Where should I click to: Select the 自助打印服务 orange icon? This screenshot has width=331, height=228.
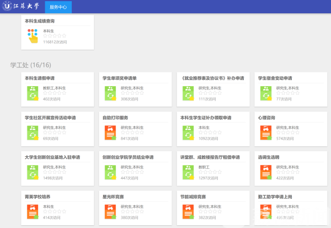(x=110, y=132)
